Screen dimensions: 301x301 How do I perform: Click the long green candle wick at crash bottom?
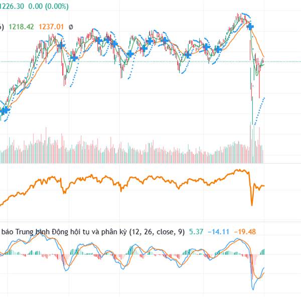click(x=252, y=110)
